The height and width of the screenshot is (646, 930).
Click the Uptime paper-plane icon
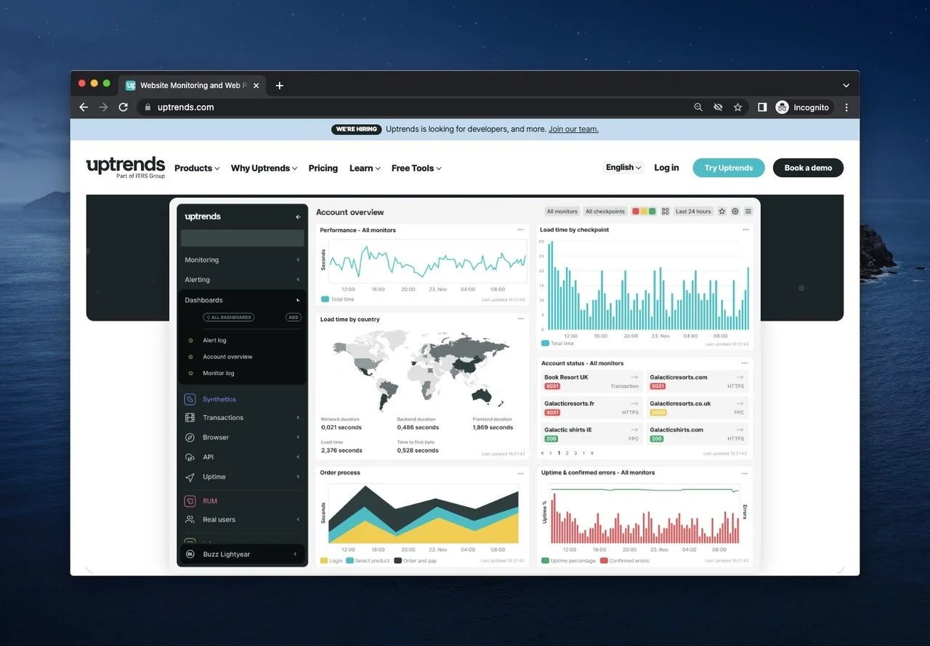point(190,477)
